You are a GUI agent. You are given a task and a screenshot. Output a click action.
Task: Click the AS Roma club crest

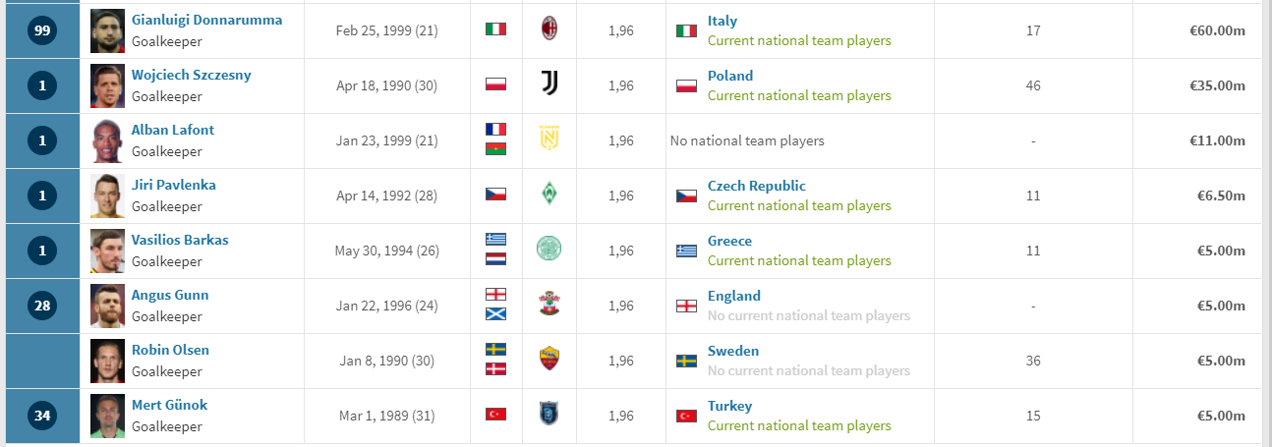549,360
